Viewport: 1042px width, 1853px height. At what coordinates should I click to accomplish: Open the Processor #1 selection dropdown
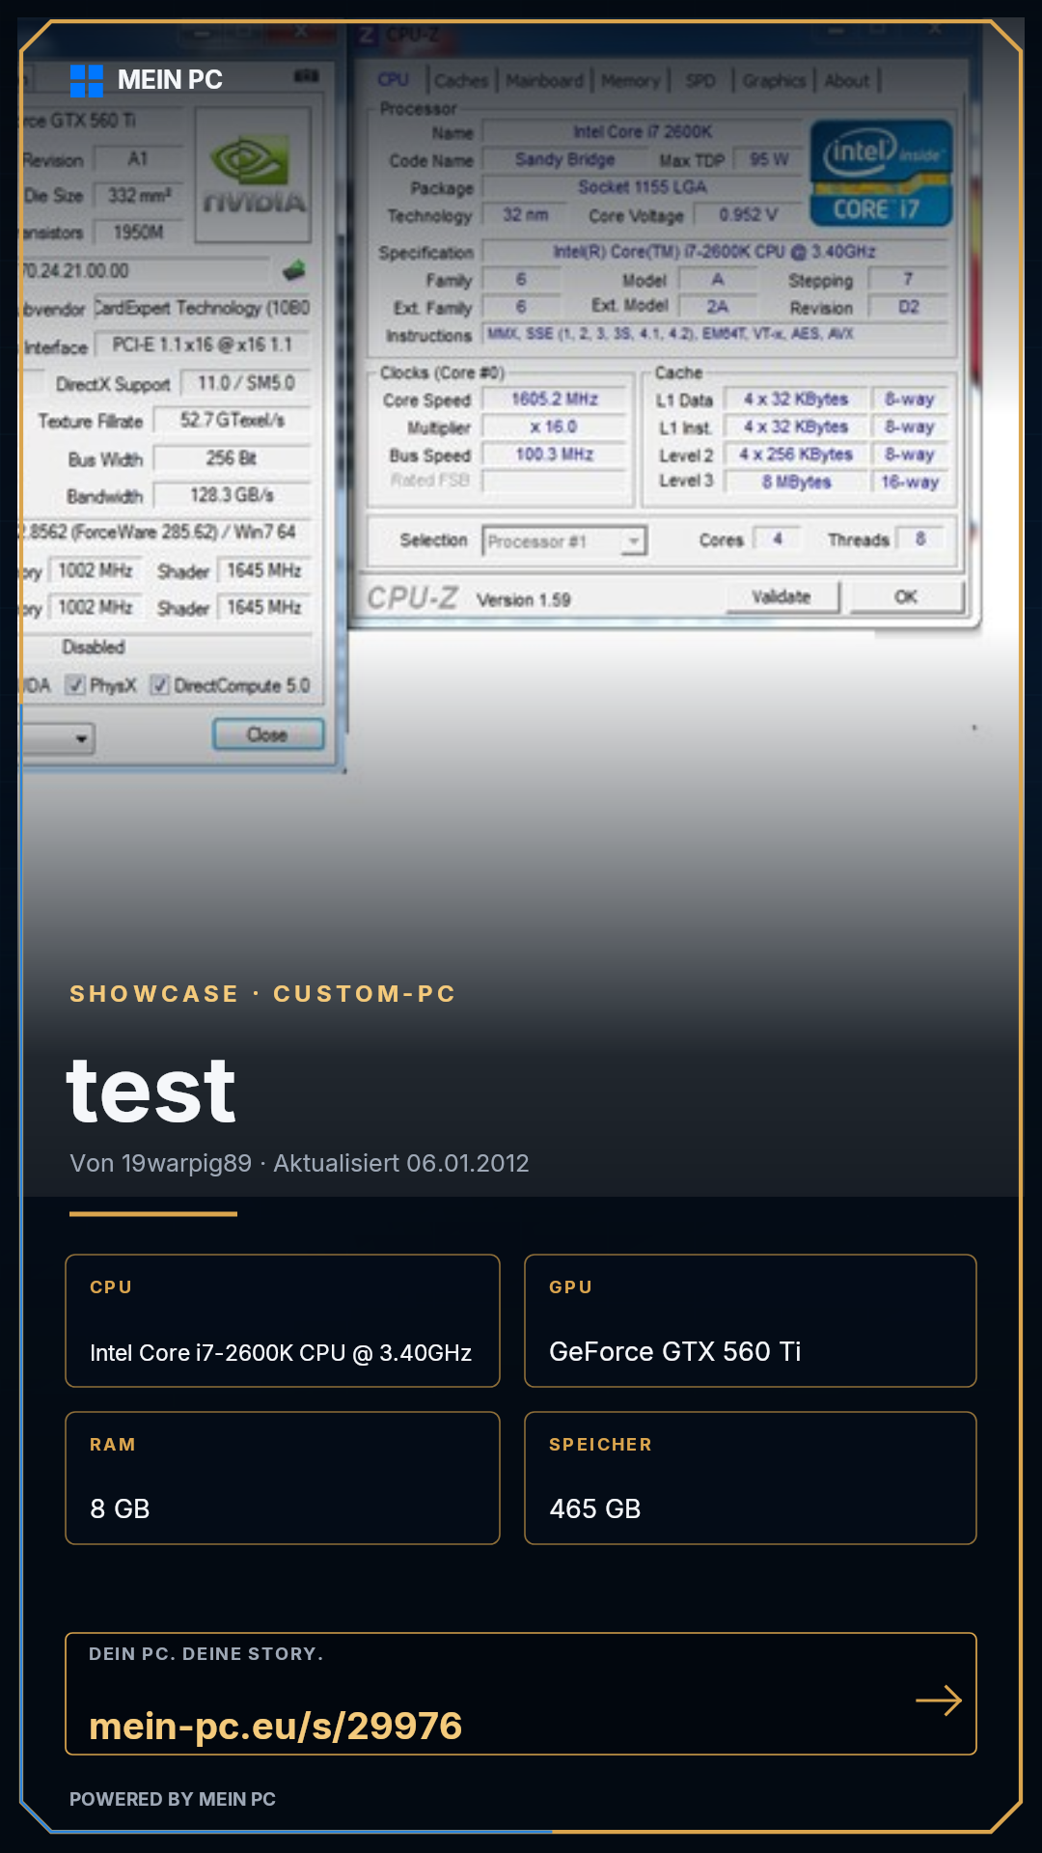tap(564, 541)
